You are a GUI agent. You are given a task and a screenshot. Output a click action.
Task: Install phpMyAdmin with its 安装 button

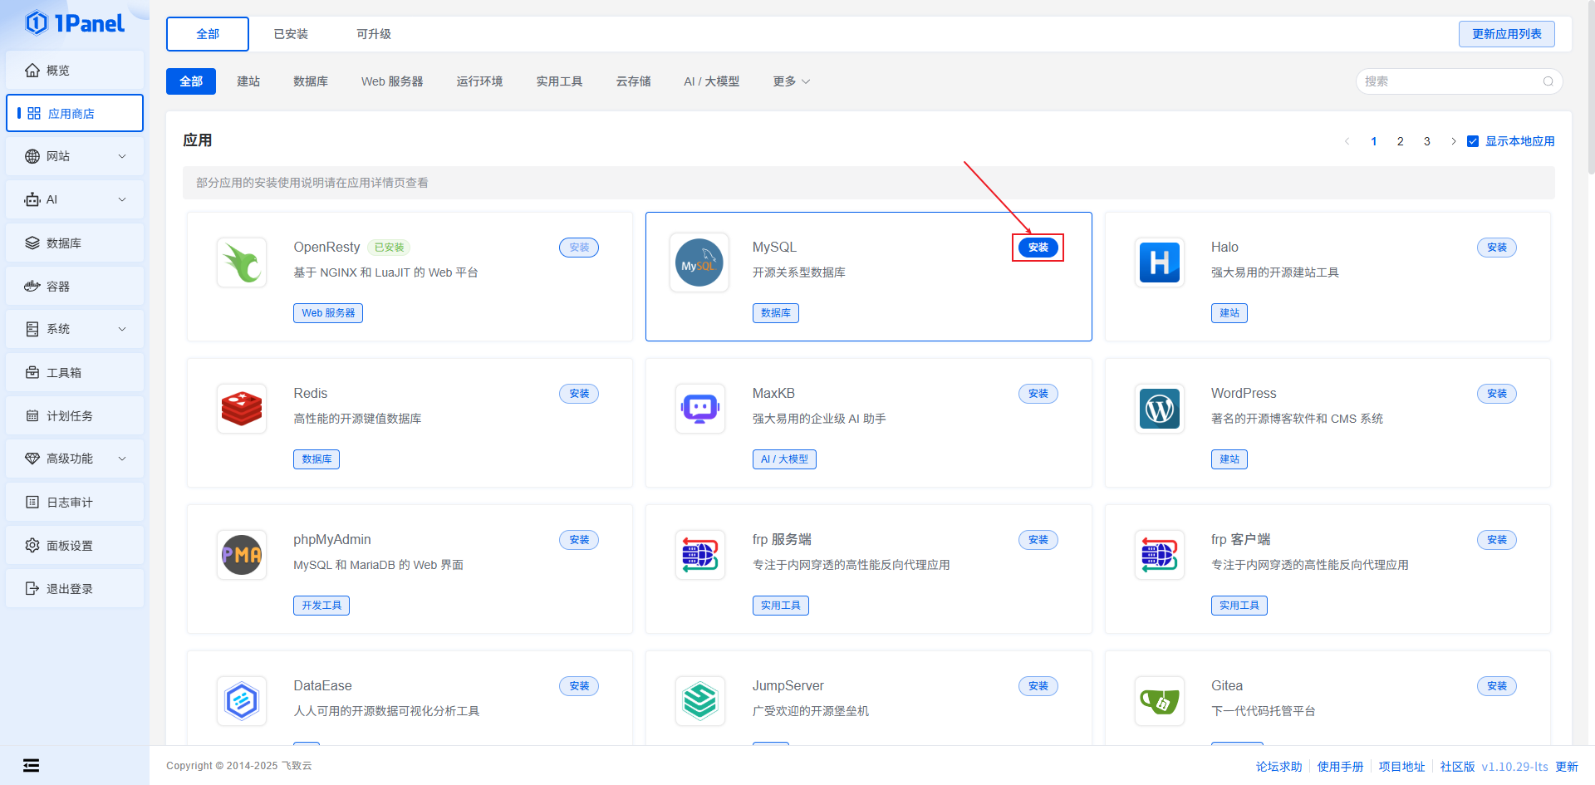click(x=579, y=540)
